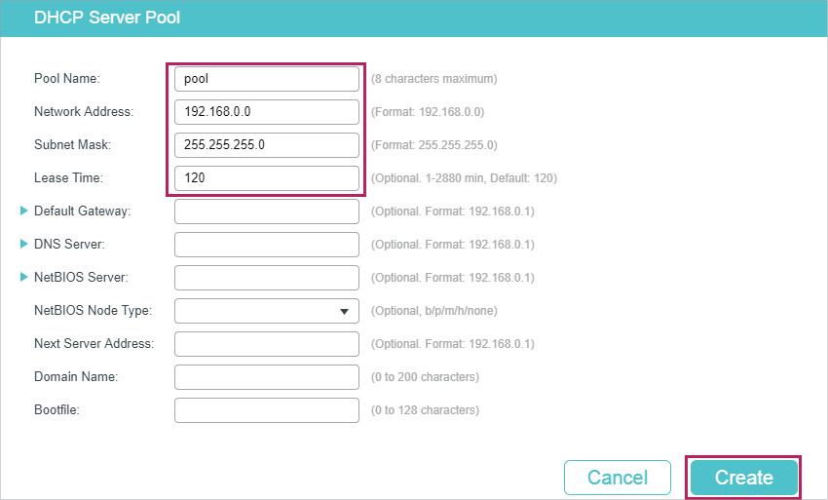Viewport: 828px width, 500px height.
Task: Click the "Bootfile:" label text
Action: 56,410
